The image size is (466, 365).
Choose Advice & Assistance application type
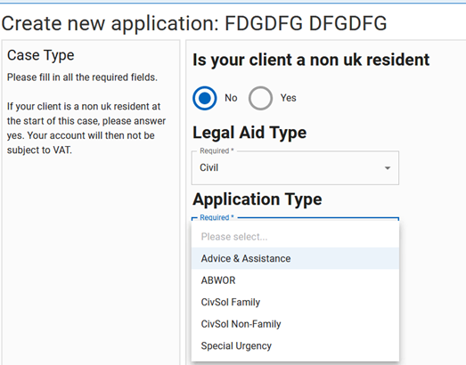(295, 258)
